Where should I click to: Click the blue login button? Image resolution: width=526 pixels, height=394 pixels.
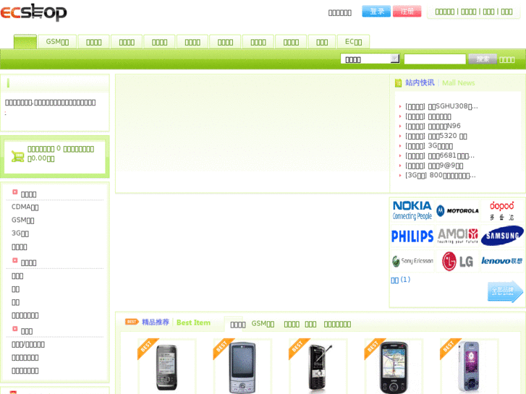(x=376, y=12)
